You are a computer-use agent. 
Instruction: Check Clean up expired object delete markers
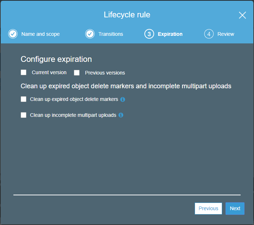[24, 99]
